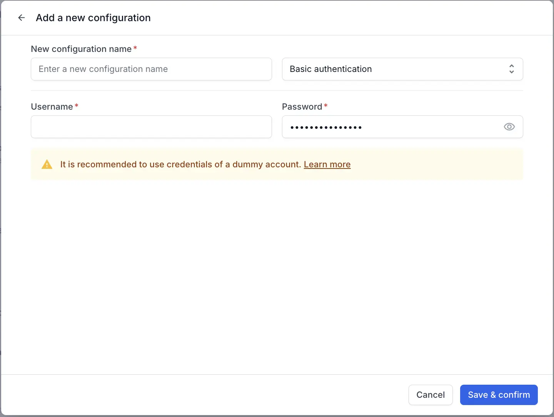Viewport: 554px width, 417px height.
Task: Show the password with eye icon
Action: (509, 127)
